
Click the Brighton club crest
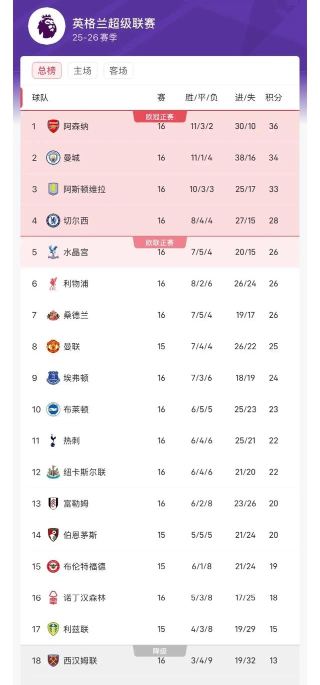pos(53,409)
